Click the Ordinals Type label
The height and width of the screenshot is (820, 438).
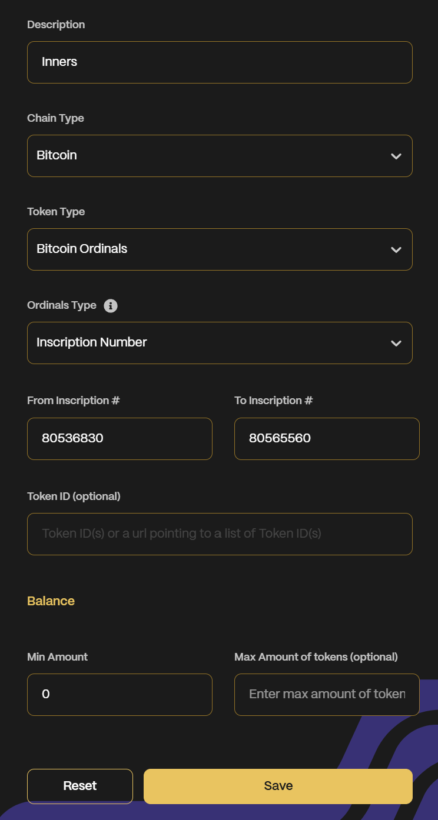[62, 305]
